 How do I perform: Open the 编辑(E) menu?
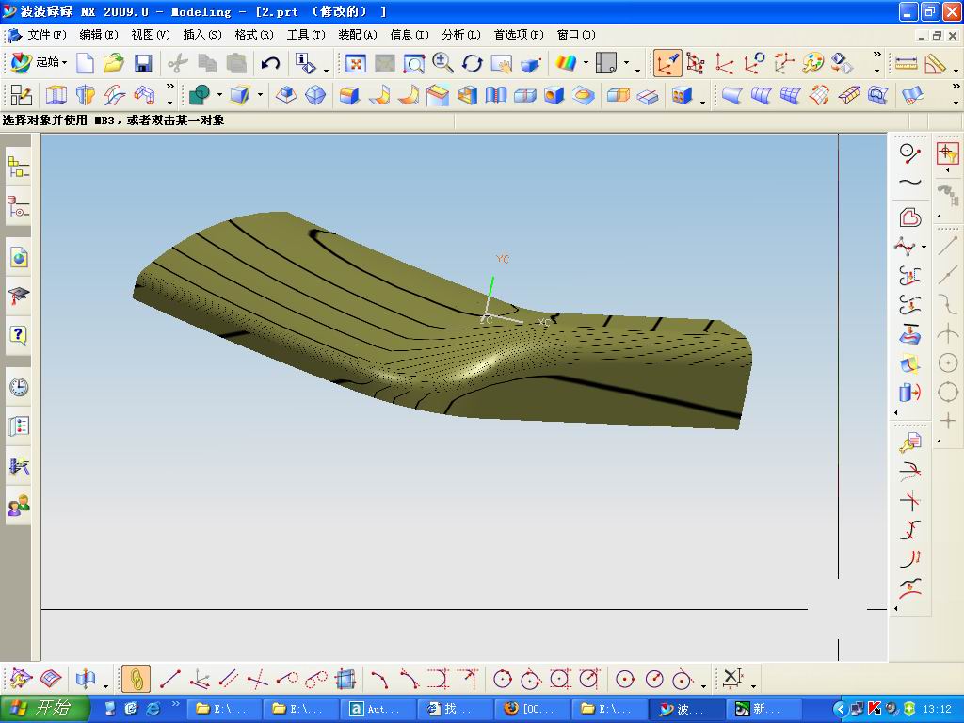(98, 35)
